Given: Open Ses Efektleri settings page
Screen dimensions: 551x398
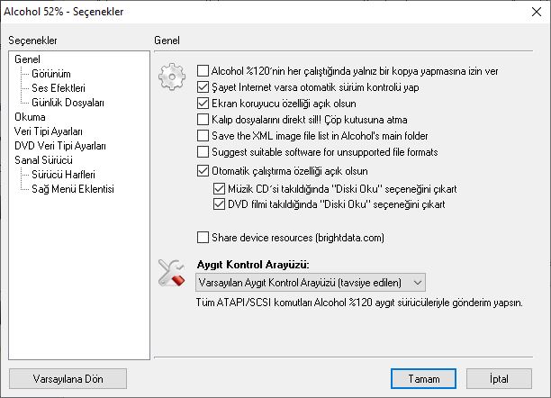Looking at the screenshot, I should pyautogui.click(x=59, y=88).
